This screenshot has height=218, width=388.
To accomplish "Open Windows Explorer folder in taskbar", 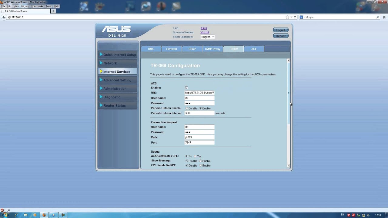I will [26, 215].
